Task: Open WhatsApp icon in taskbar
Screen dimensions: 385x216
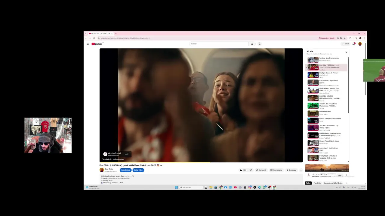Action: [264, 187]
